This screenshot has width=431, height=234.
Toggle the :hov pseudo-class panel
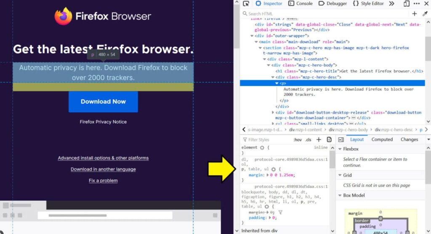(x=298, y=139)
